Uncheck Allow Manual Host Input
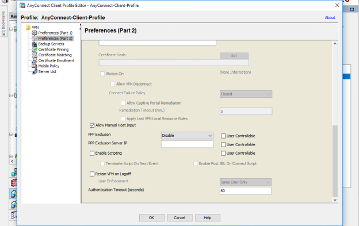Viewport: 359px width, 226px height. 92,125
